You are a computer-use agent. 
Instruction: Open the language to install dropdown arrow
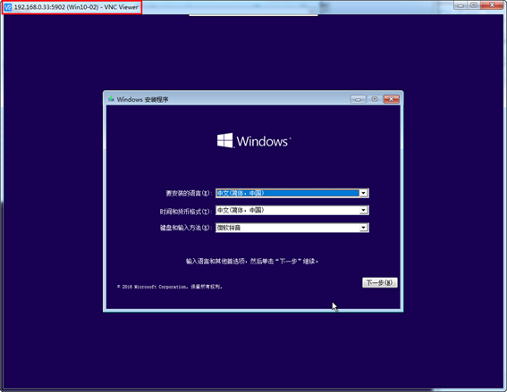coord(363,193)
